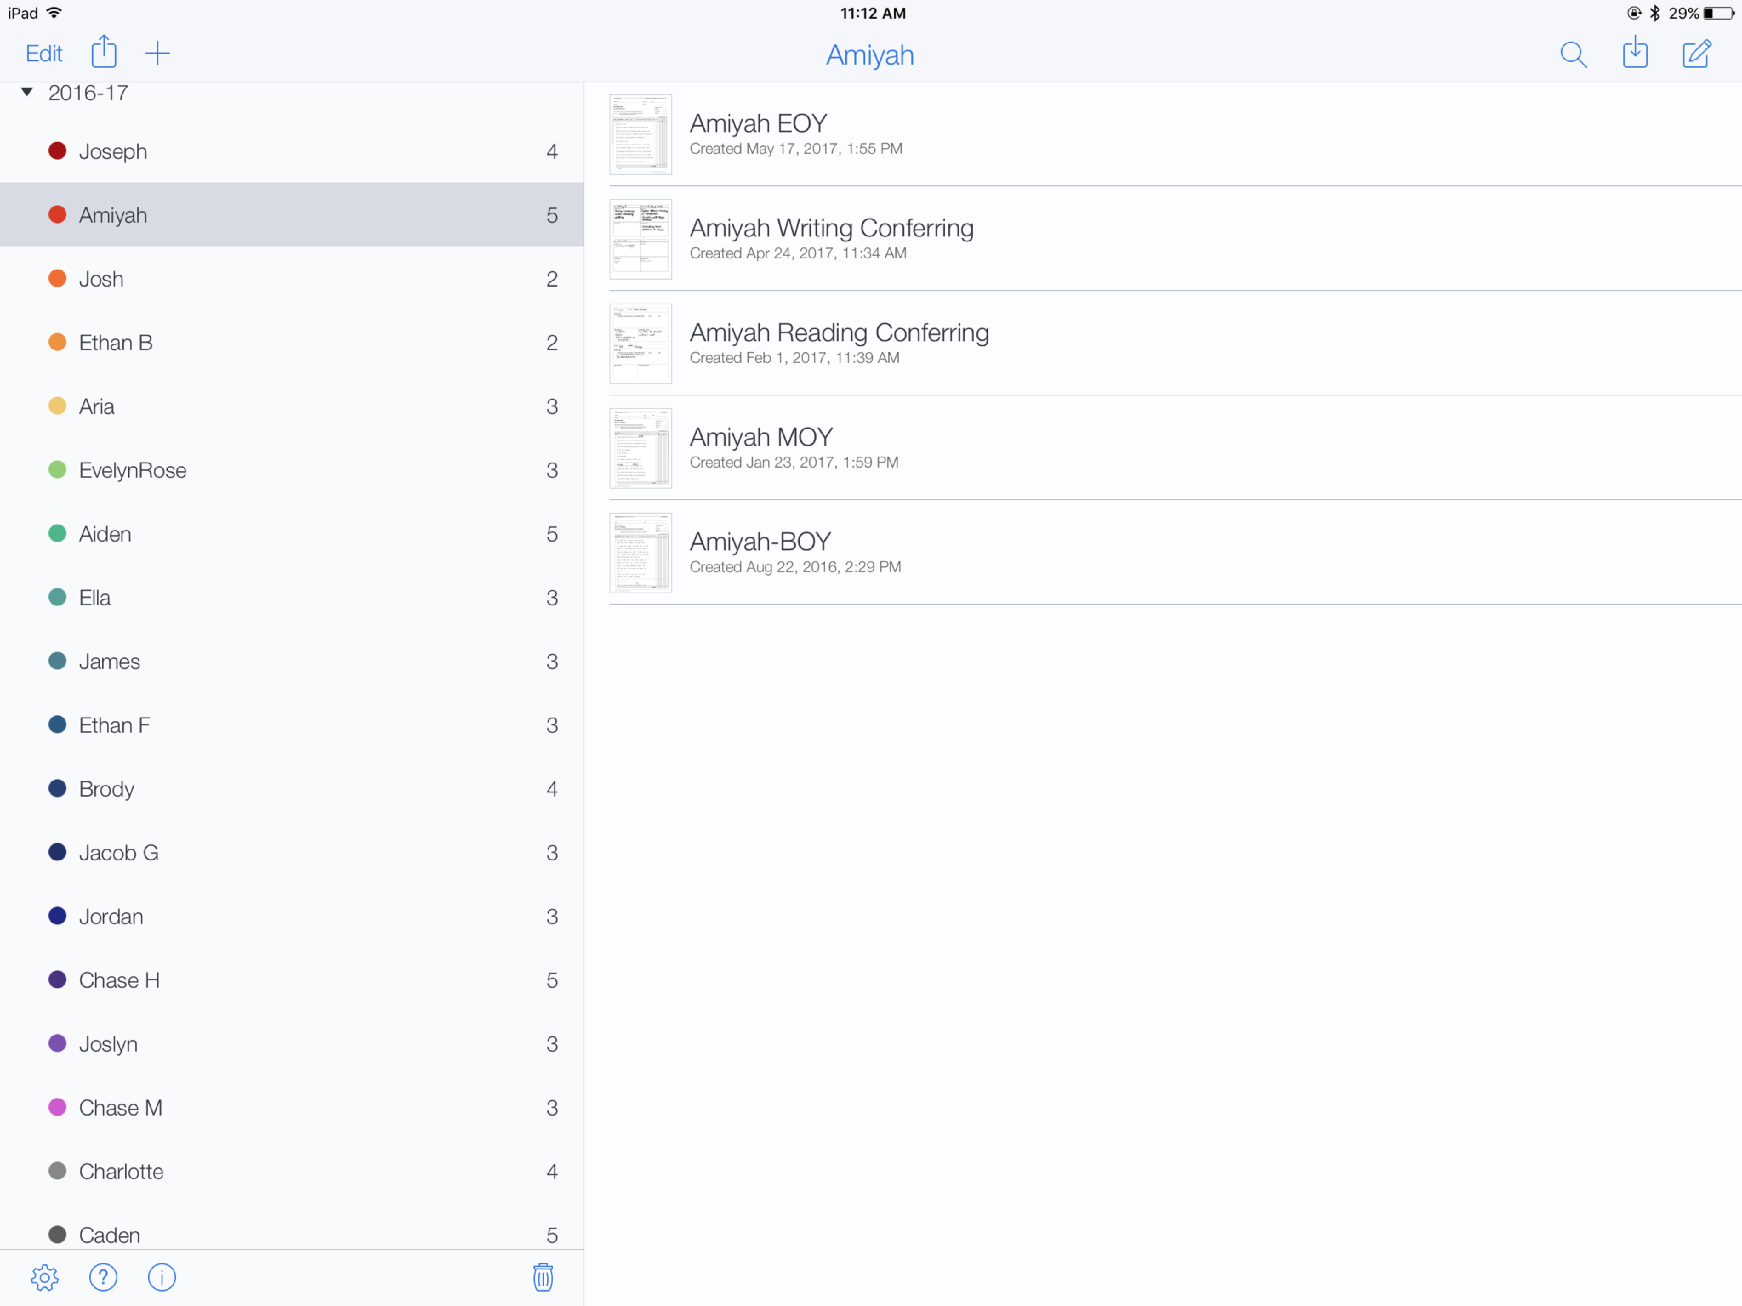Open settings with the gear icon
The image size is (1742, 1306).
[x=45, y=1278]
